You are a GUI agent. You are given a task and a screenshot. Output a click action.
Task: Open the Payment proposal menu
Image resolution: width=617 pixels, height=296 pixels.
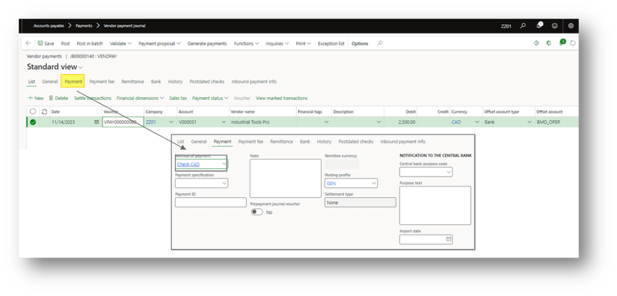pos(160,43)
